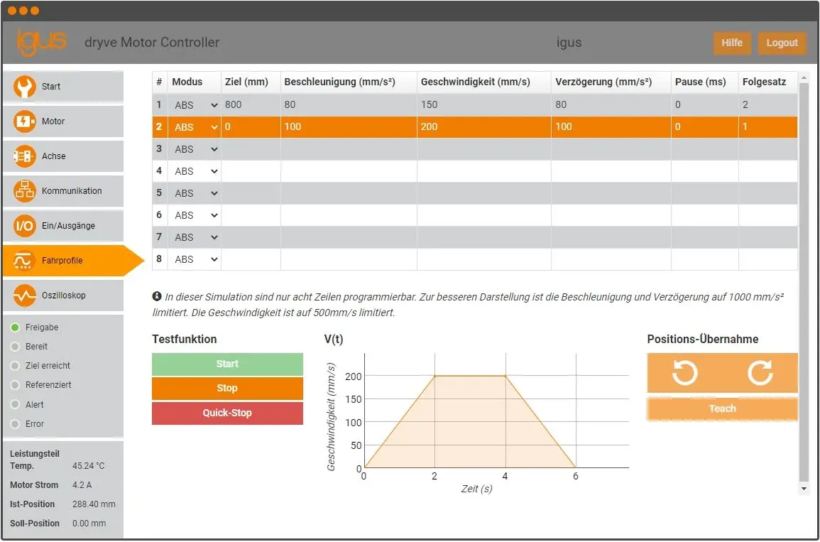The width and height of the screenshot is (820, 542).
Task: Open the Oszilloskop waveform icon
Action: pos(23,296)
